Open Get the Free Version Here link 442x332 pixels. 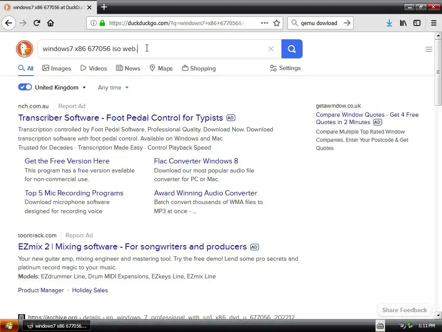(67, 161)
